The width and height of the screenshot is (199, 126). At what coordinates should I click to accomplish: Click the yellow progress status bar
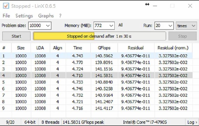coord(99,36)
